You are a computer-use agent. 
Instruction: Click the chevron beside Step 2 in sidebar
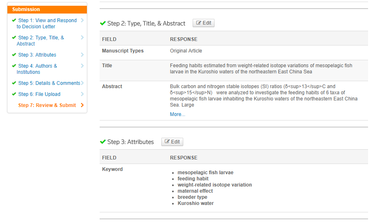coord(82,37)
